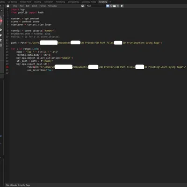The height and width of the screenshot is (187, 187).
Task: Click the 'import bpy' code line
Action: point(18,9)
